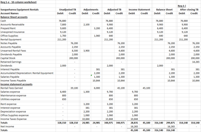Select Salaries expense unadjusted debit 8,400

coord(63,92)
